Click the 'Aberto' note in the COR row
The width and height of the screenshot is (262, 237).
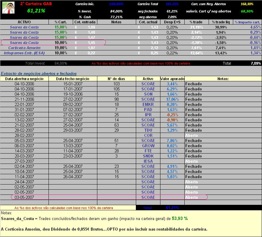(191, 135)
